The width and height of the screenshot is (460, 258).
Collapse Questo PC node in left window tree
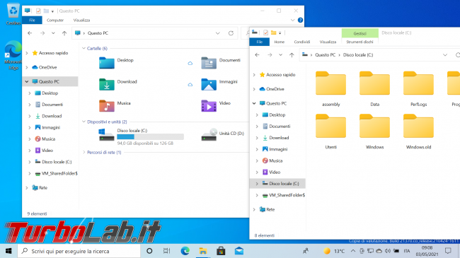point(27,81)
